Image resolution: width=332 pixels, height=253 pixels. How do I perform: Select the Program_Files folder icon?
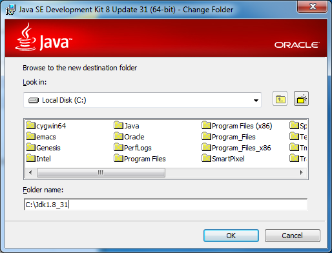[206, 136]
